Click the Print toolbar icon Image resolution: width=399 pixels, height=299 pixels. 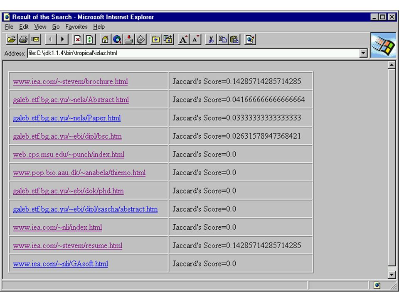(x=23, y=39)
